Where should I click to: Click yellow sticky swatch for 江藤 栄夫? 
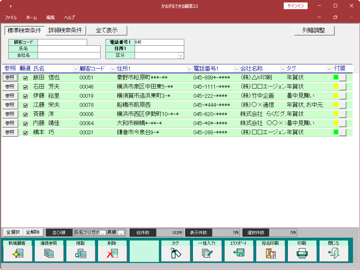point(336,105)
